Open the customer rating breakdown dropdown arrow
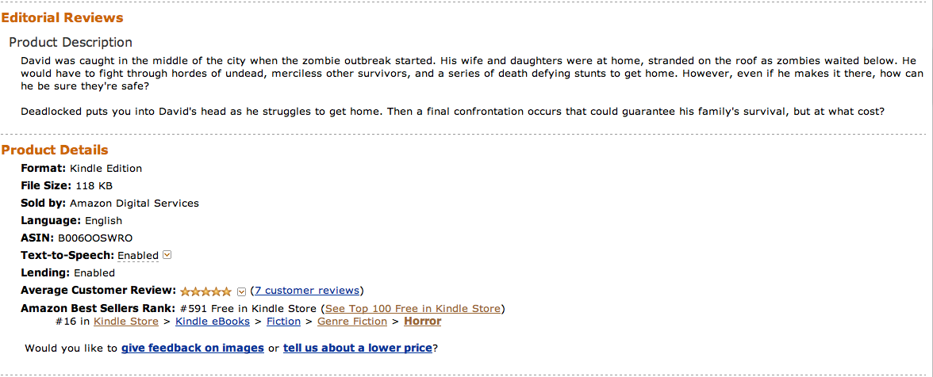Viewport: 933px width, 377px height. point(242,291)
